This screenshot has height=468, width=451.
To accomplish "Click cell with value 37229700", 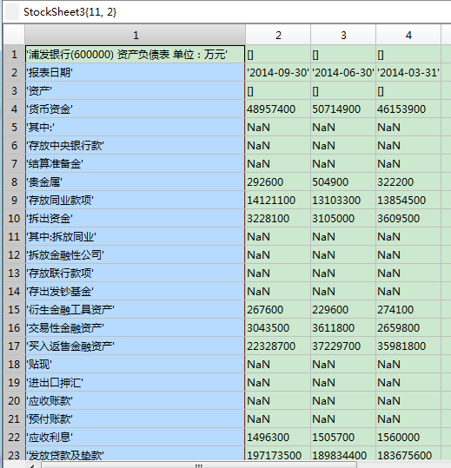I will [x=343, y=346].
